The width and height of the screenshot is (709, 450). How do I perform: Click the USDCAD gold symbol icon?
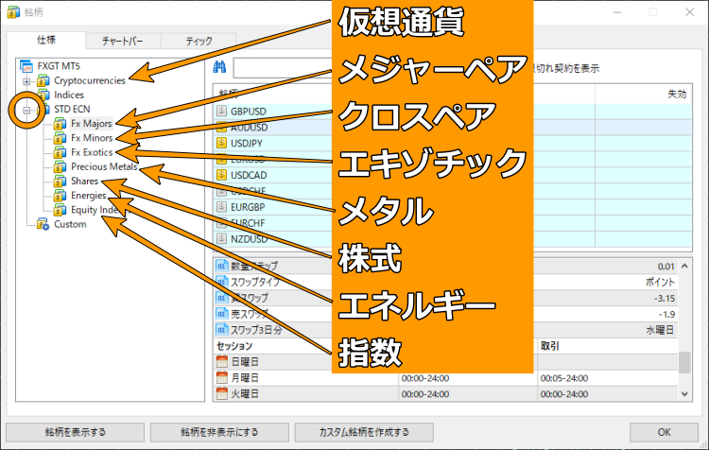pyautogui.click(x=222, y=176)
